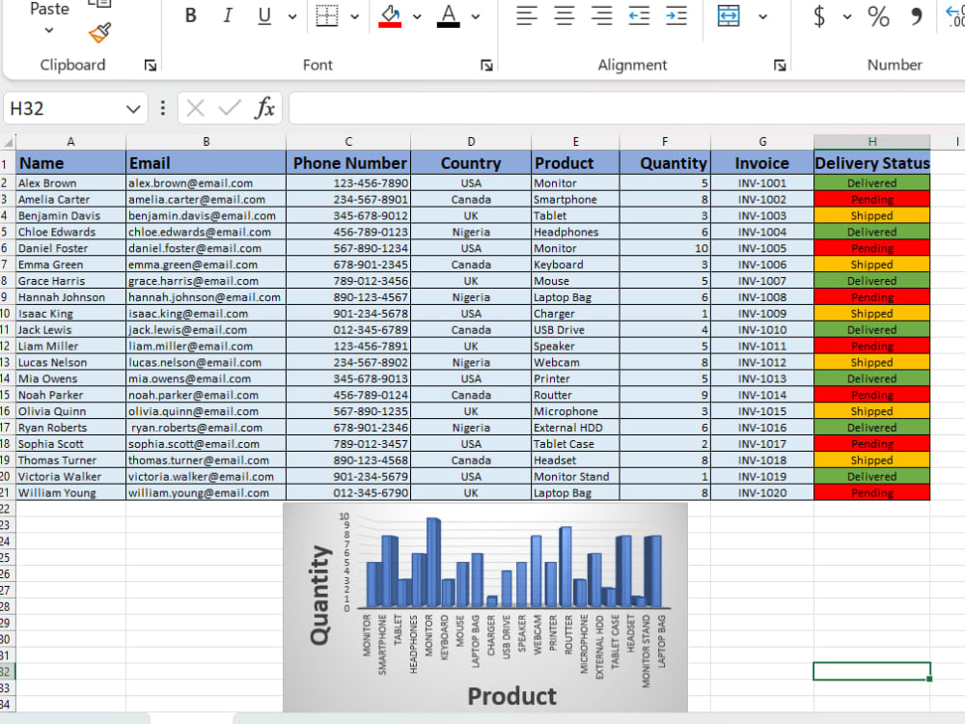Open Clipboard dialog launcher
The image size is (965, 724).
click(151, 66)
